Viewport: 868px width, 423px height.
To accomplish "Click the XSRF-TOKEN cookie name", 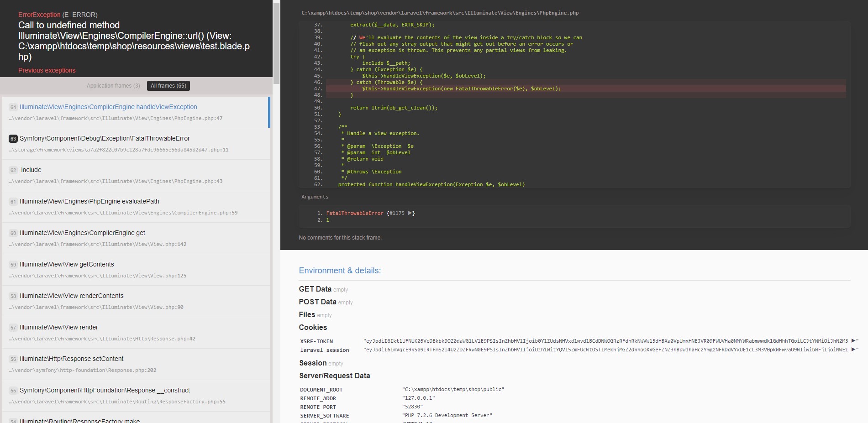I will 316,341.
